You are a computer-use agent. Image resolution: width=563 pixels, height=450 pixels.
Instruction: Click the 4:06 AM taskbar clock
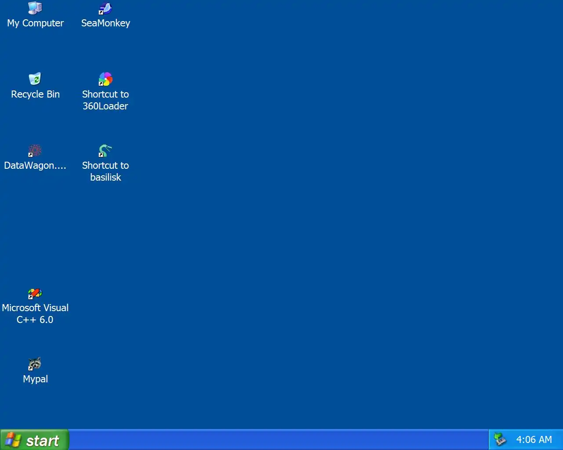point(534,440)
